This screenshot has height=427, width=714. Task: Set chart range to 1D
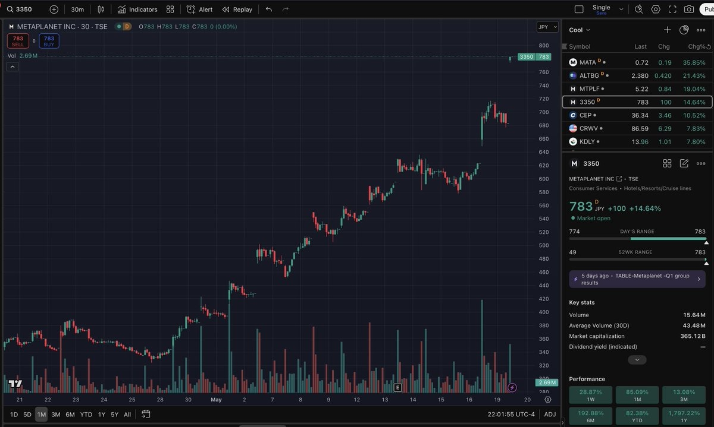click(x=14, y=415)
